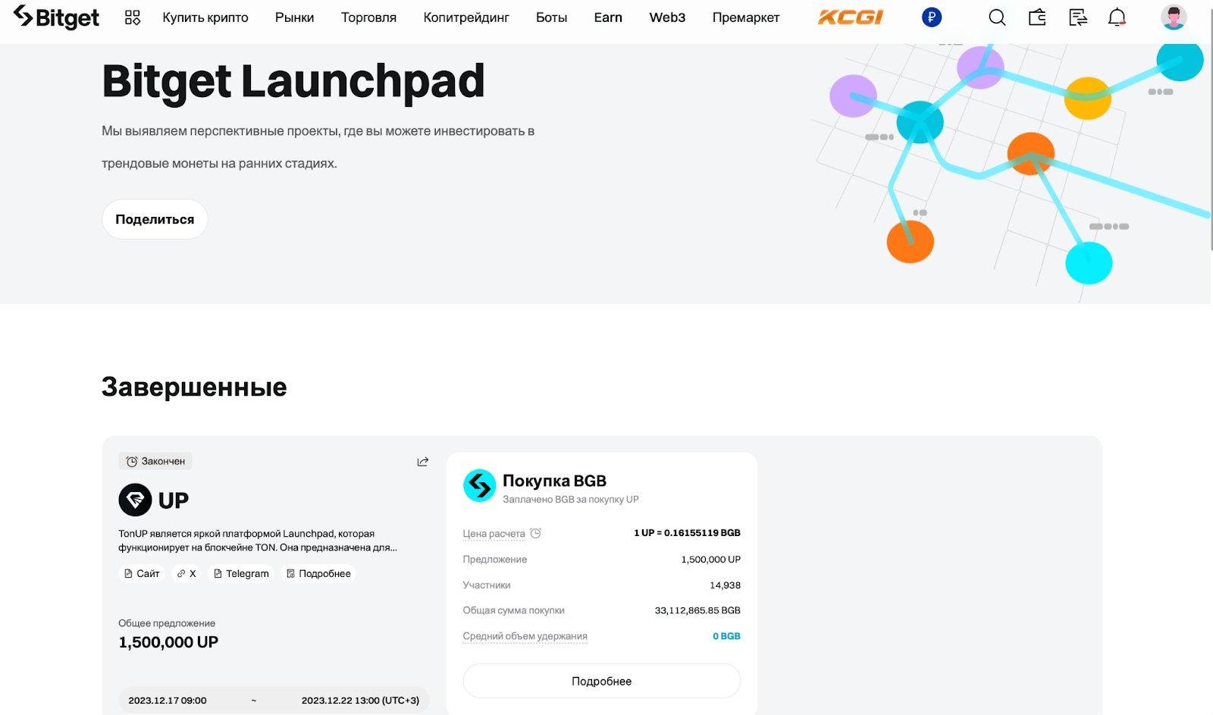
Task: Open the Боты menu
Action: (551, 17)
